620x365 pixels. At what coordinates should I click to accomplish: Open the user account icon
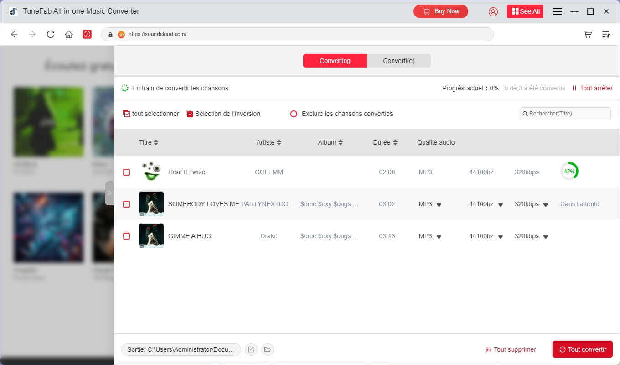pos(493,11)
